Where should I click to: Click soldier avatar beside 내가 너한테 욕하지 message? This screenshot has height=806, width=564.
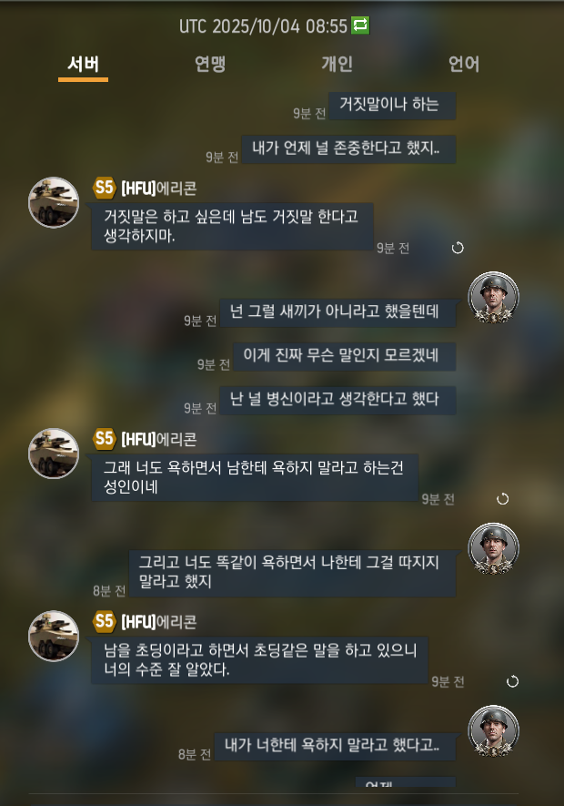pyautogui.click(x=494, y=731)
